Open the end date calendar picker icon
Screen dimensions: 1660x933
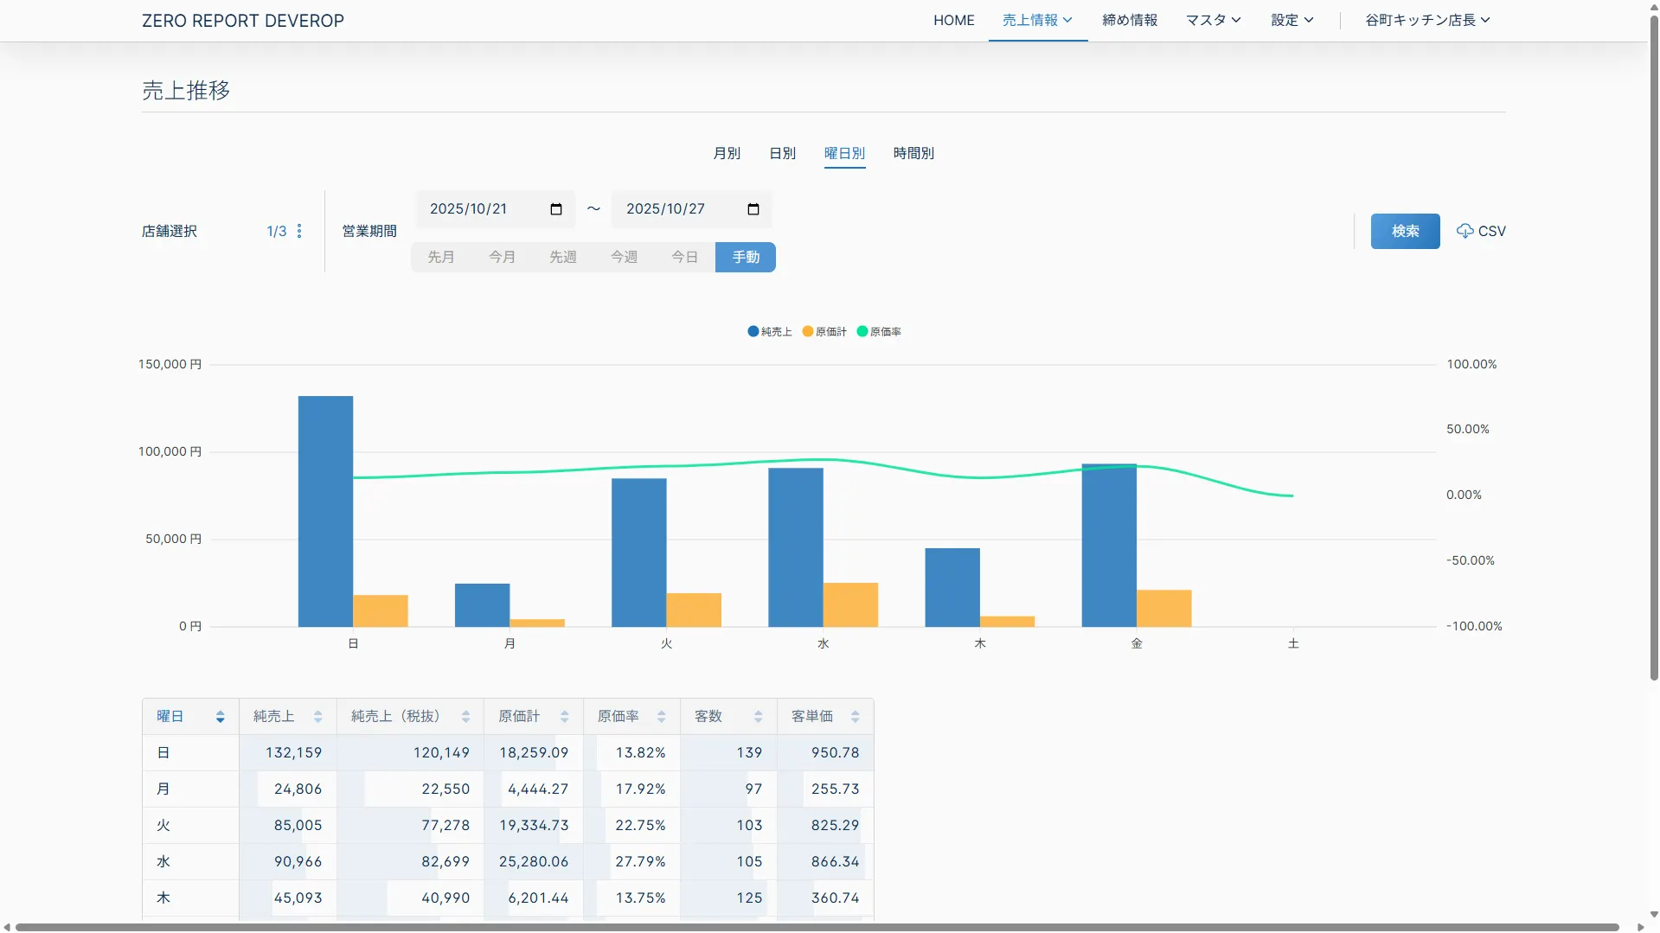pyautogui.click(x=753, y=209)
